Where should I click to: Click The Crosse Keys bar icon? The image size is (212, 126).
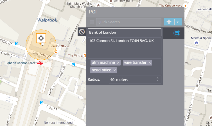point(185,6)
